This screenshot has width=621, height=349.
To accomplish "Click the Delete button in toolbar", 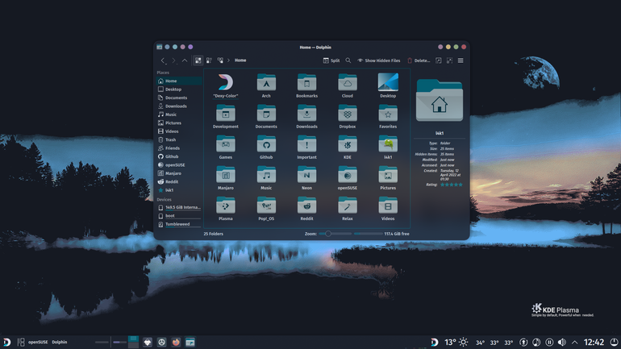I will (419, 60).
